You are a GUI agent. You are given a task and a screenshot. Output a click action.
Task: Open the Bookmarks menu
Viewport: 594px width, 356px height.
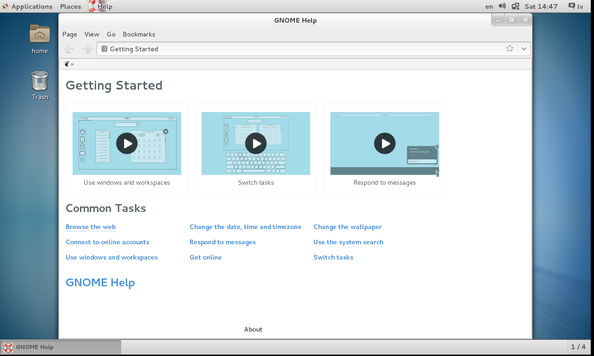tap(139, 34)
